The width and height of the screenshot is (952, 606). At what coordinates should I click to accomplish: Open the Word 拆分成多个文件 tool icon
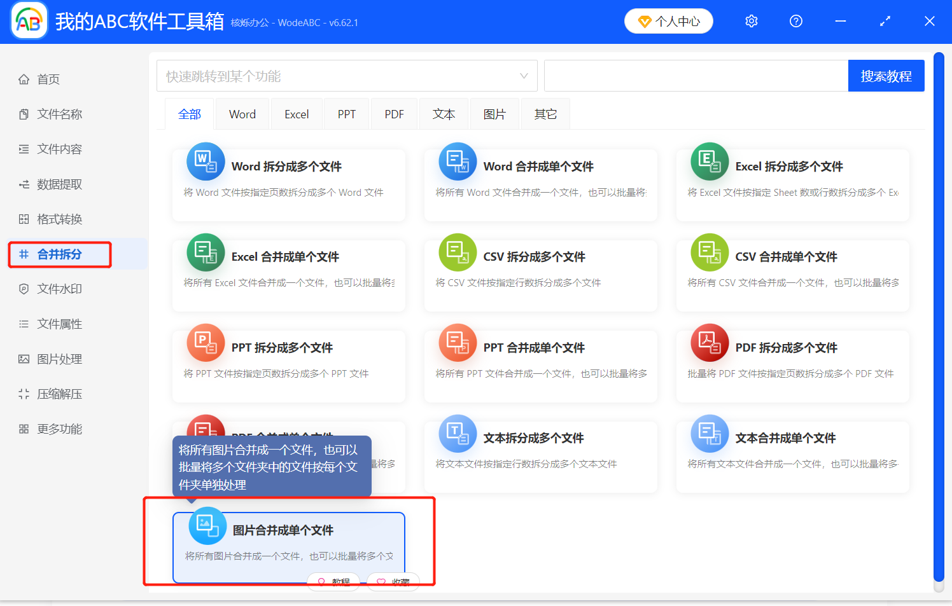click(x=205, y=162)
